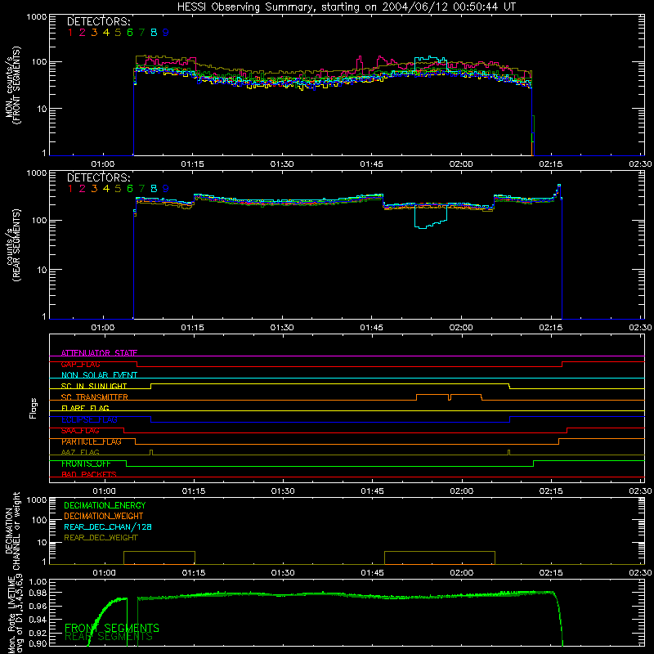Viewport: 654px width, 654px height.
Task: Click the FRONTS_OFF flag label
Action: tap(86, 464)
